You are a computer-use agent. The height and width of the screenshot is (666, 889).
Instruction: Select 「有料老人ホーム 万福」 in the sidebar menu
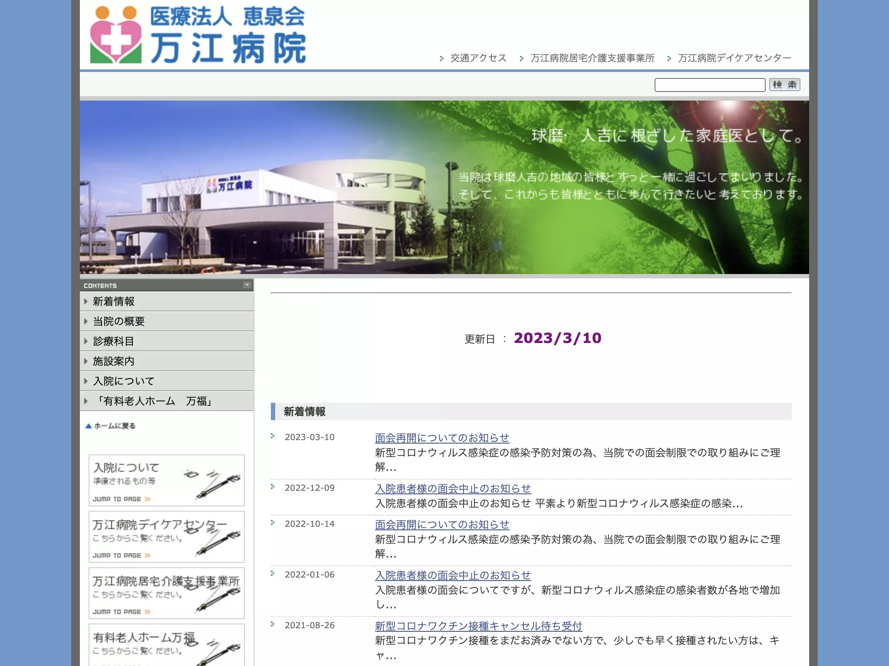point(167,401)
